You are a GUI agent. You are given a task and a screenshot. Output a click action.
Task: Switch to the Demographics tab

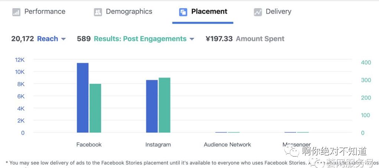(129, 11)
